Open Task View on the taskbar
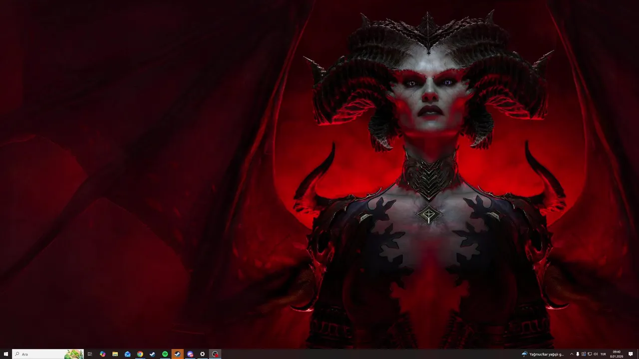 tap(90, 354)
